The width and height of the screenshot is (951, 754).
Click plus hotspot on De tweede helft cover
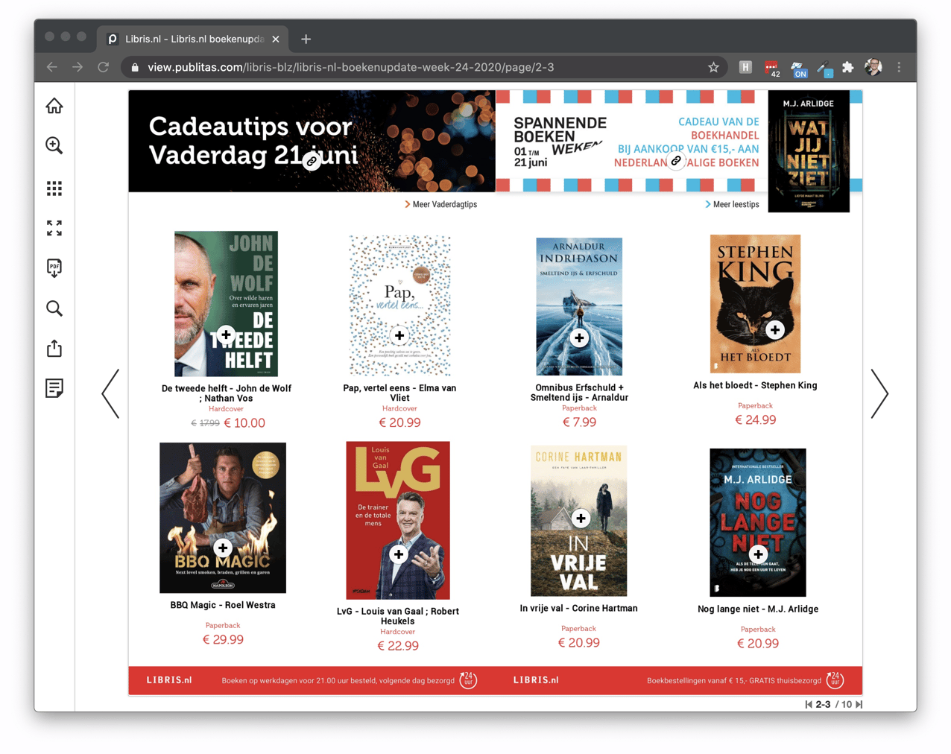pyautogui.click(x=226, y=335)
